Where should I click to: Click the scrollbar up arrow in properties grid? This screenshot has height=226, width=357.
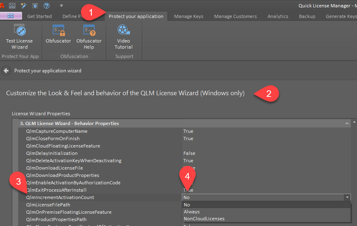(354, 122)
